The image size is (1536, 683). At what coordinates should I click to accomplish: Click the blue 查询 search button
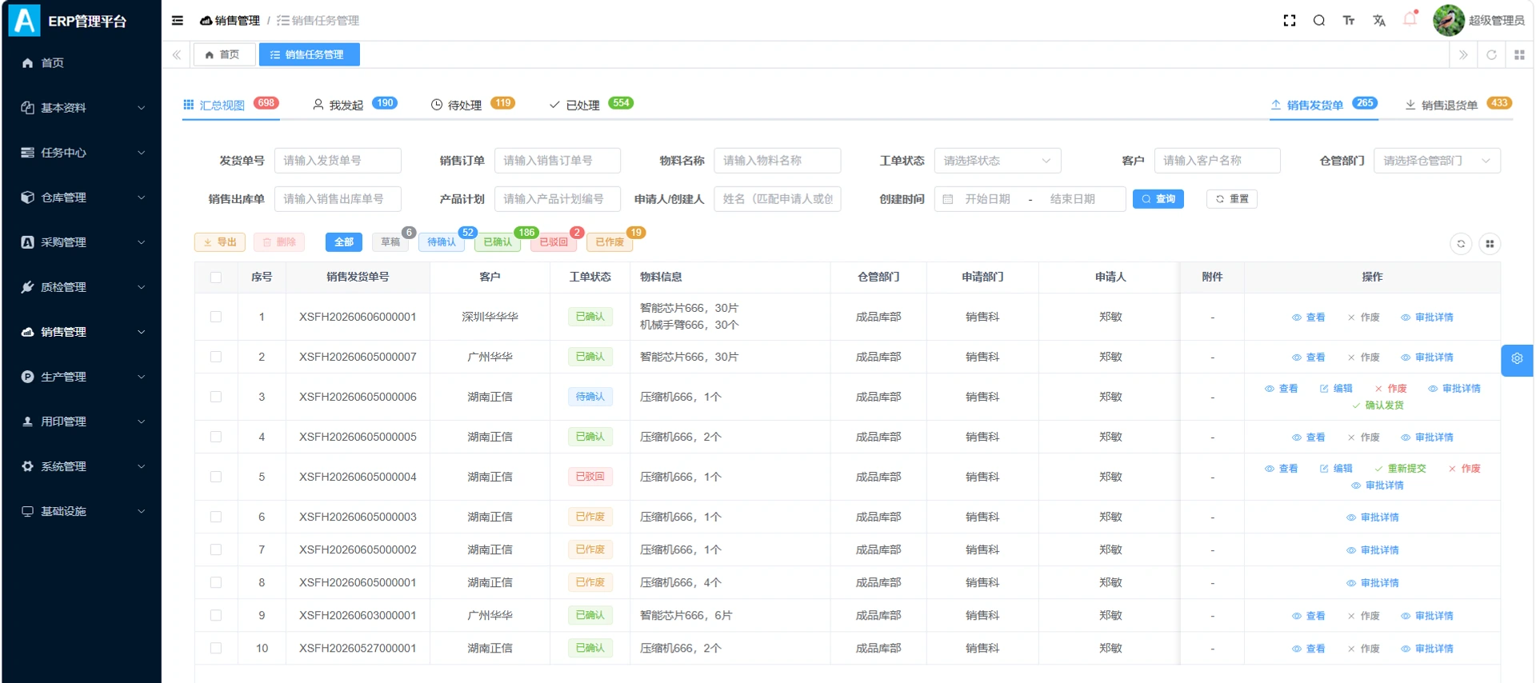(x=1158, y=199)
